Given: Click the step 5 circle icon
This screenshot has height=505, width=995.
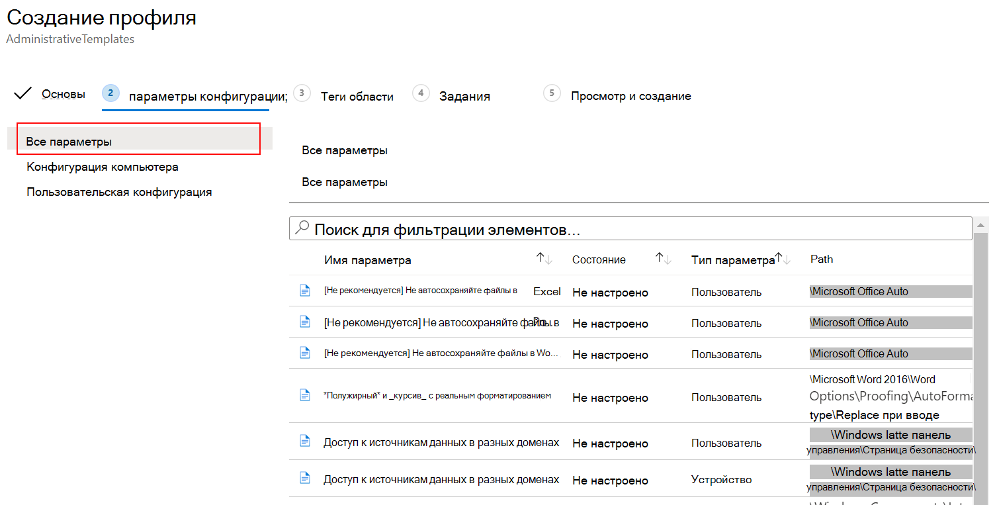Looking at the screenshot, I should [x=552, y=93].
